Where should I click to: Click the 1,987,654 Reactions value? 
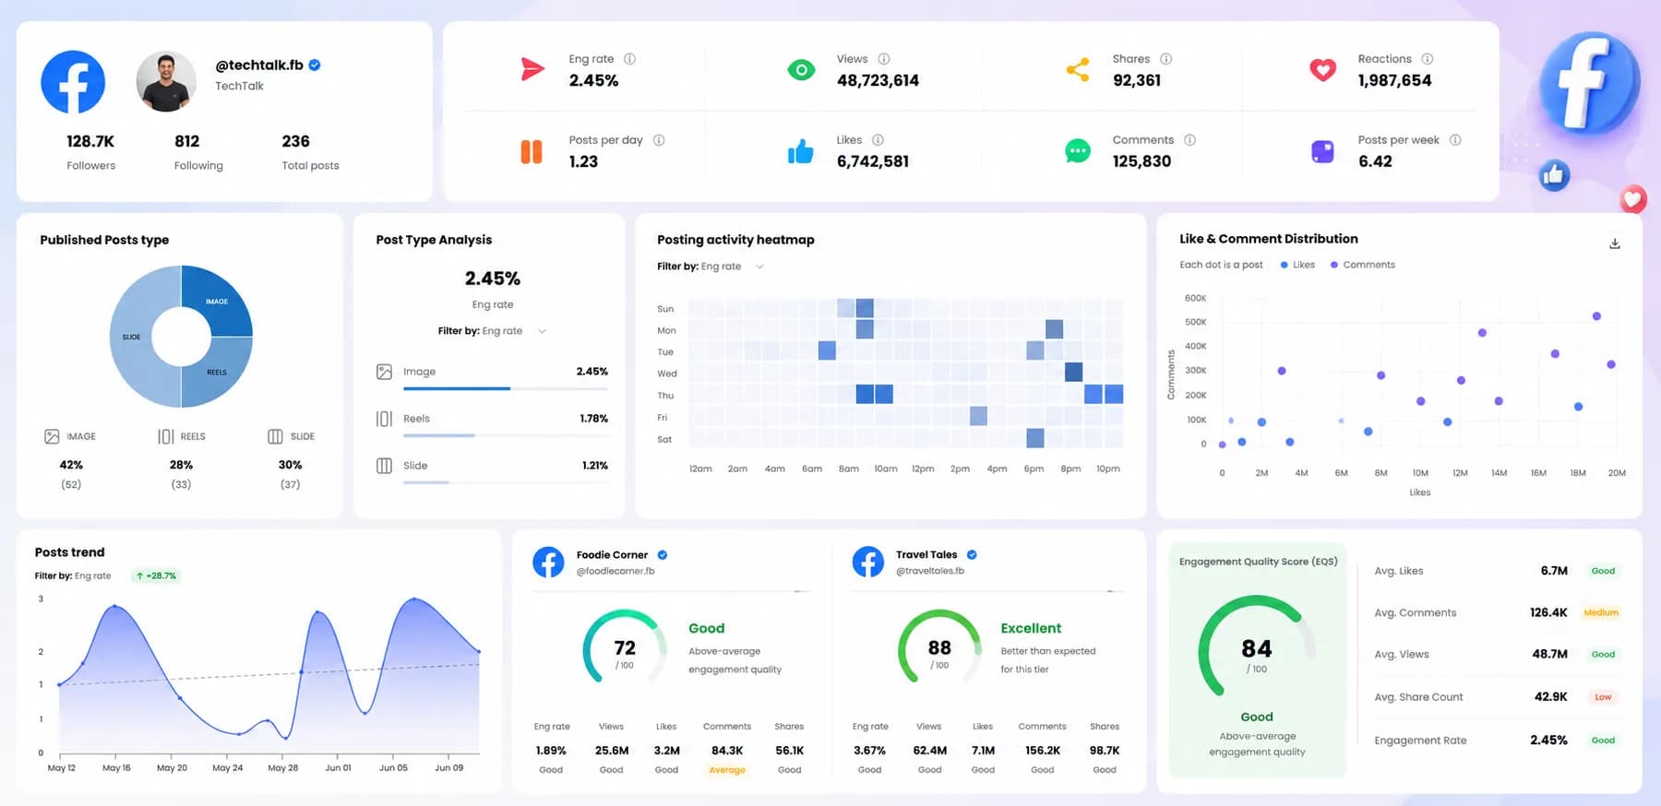coord(1394,80)
